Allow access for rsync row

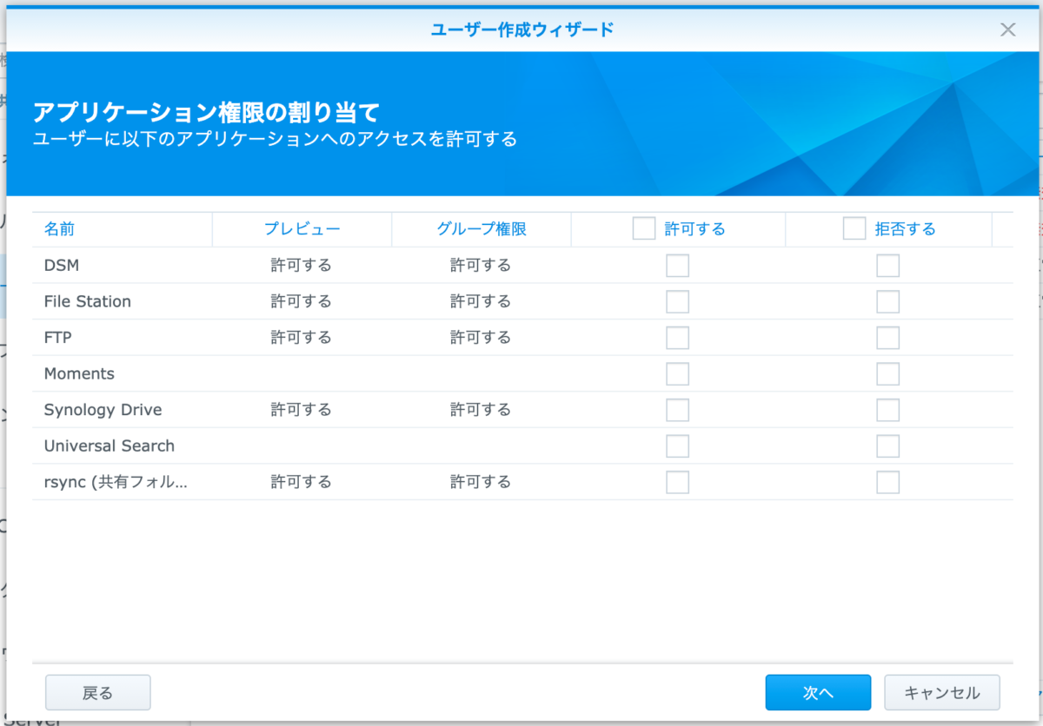(x=678, y=482)
